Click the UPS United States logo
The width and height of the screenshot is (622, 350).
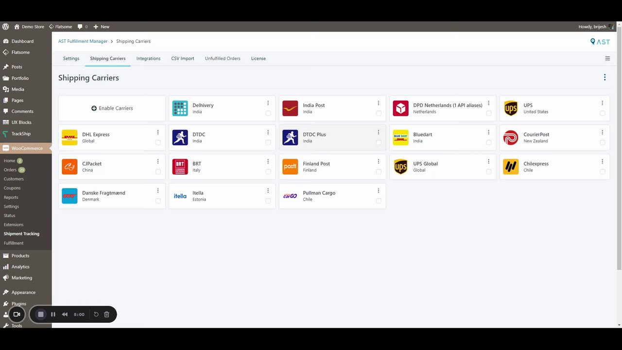coord(511,108)
